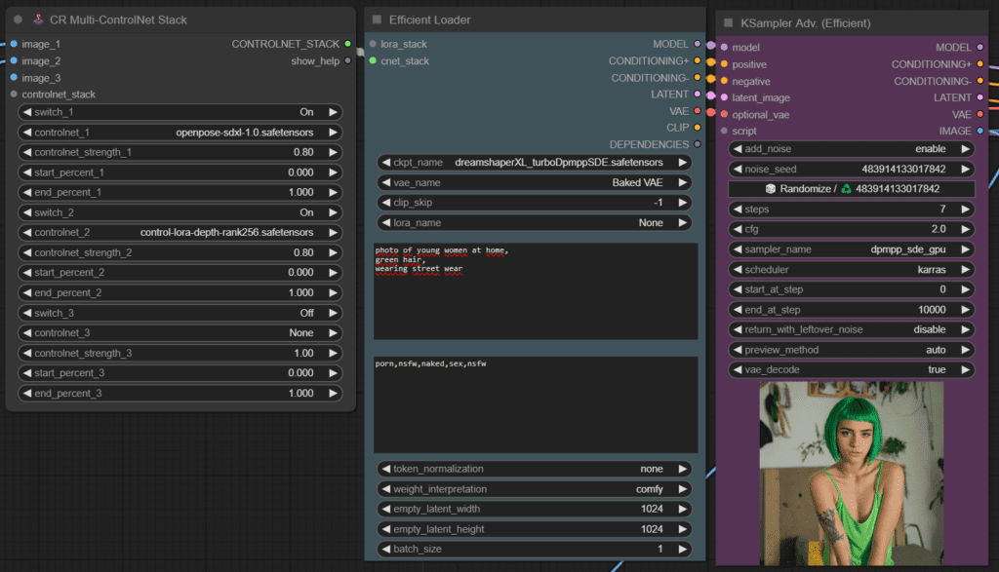Open the vae_name Baked VAE dropdown
This screenshot has width=999, height=572.
click(535, 182)
